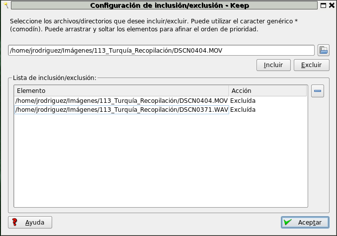Click empty area of inclusion/exclusion list
This screenshot has height=236, width=337.
pyautogui.click(x=161, y=159)
